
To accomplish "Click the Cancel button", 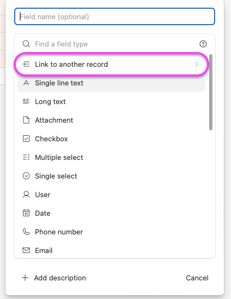I will coord(197,278).
